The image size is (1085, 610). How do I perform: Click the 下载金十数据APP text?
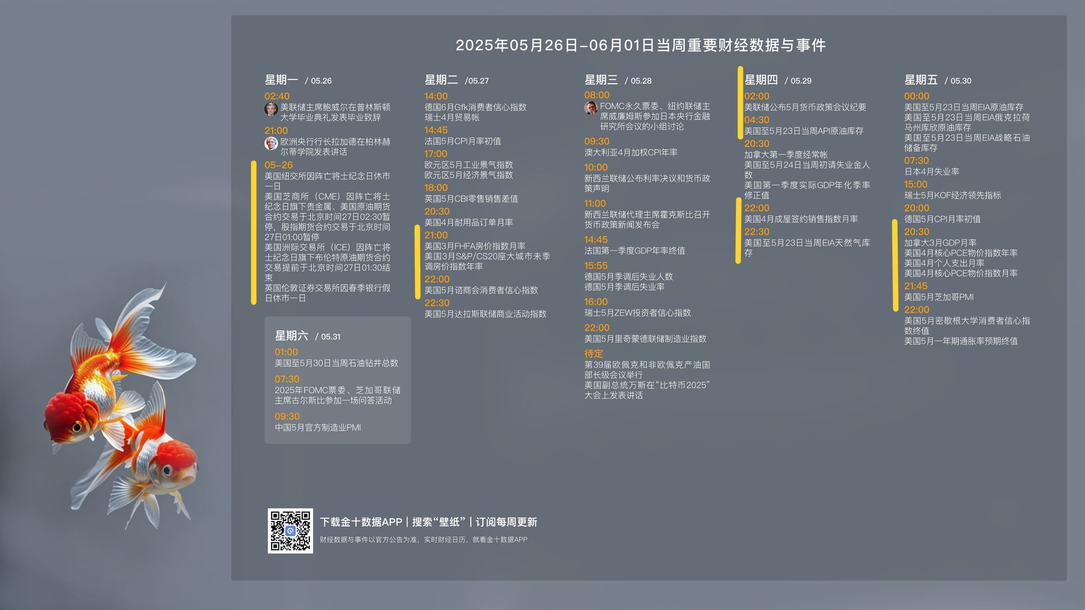(x=361, y=522)
